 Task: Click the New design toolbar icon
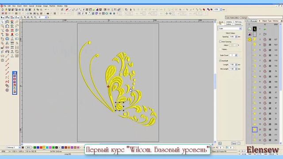click(x=3, y=10)
